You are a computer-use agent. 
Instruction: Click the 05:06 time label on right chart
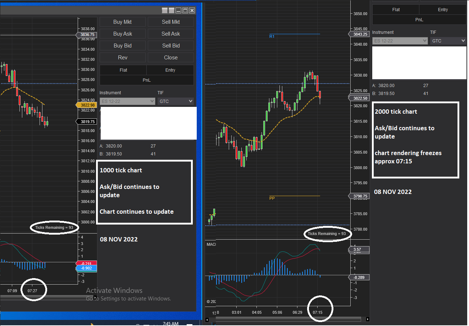(x=277, y=312)
